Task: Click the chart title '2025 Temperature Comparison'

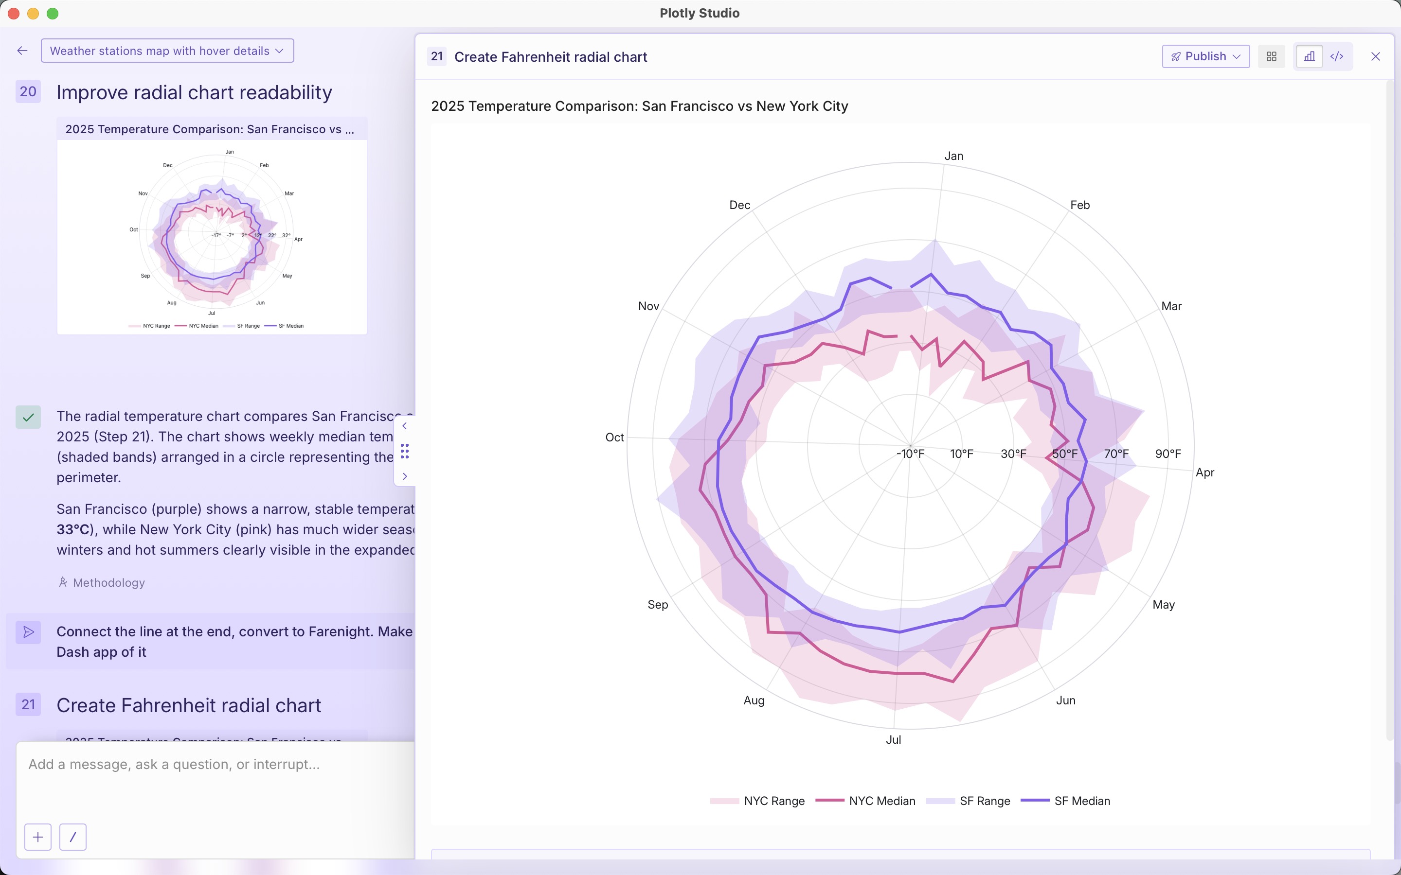Action: click(639, 106)
